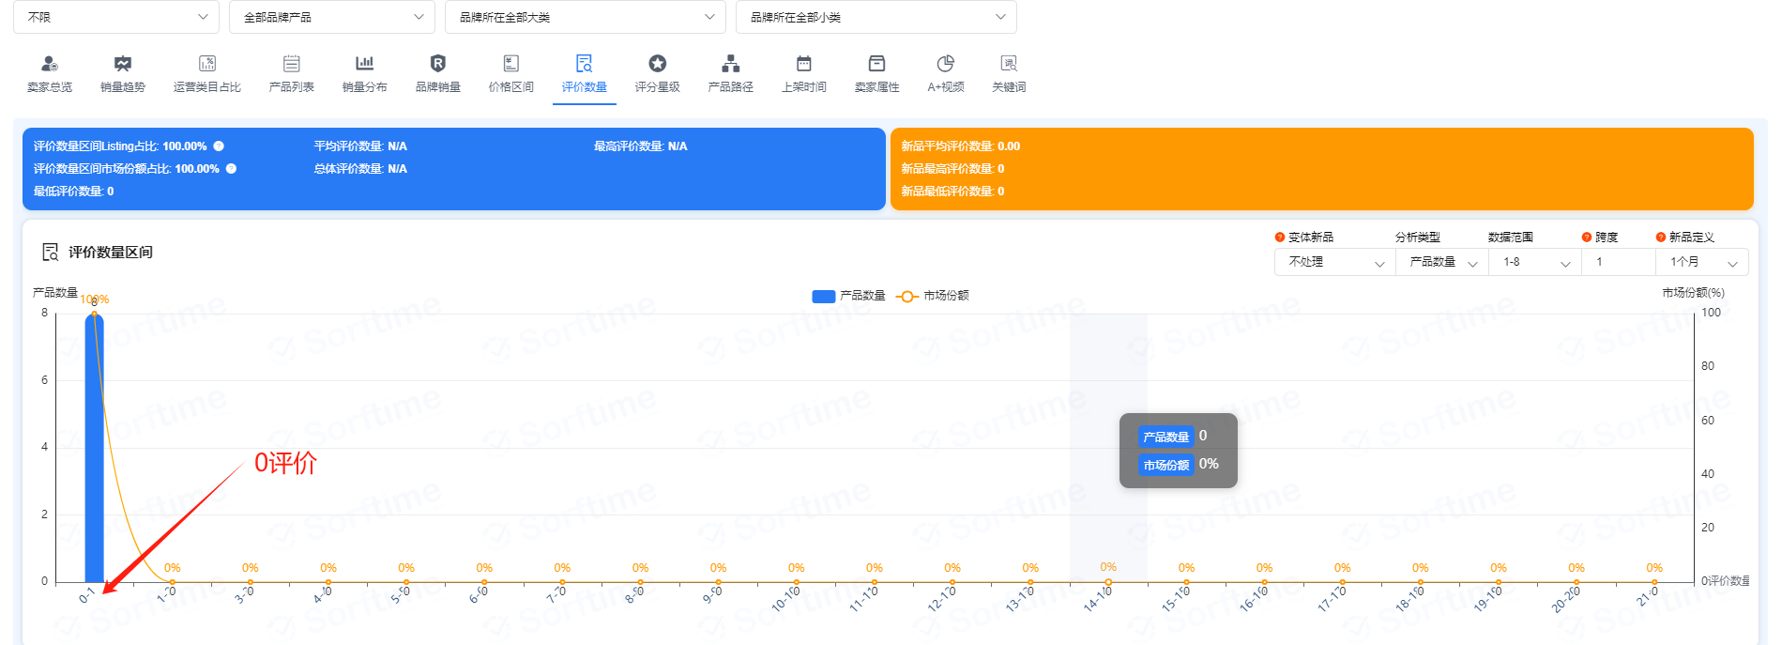Go to the 产品列表 product list tab
Image resolution: width=1782 pixels, height=645 pixels.
click(x=292, y=74)
